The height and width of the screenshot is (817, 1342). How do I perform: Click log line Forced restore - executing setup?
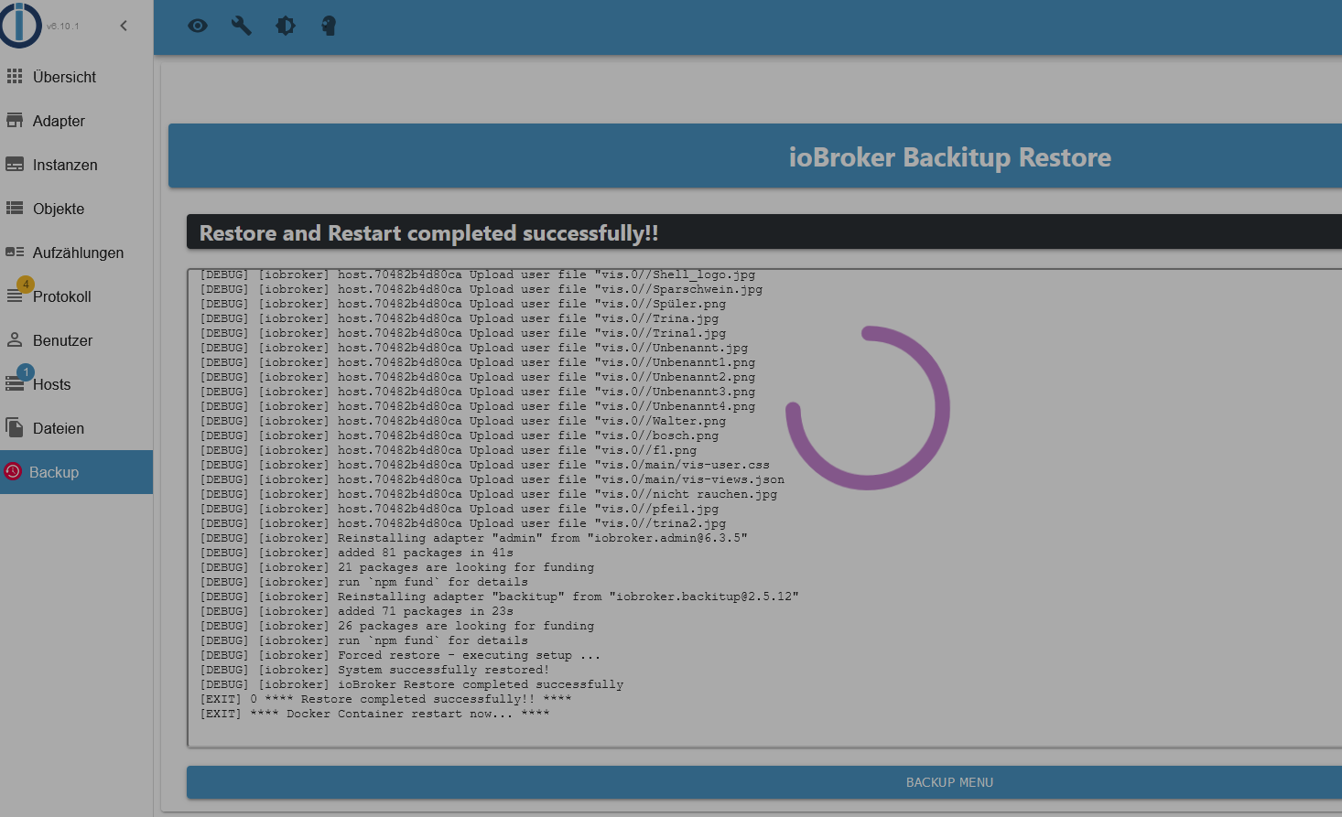401,655
